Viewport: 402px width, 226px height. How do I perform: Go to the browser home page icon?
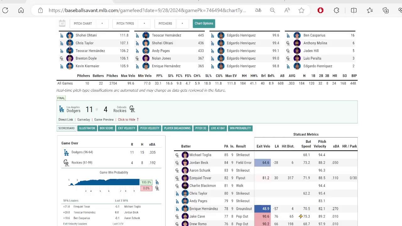point(21,10)
